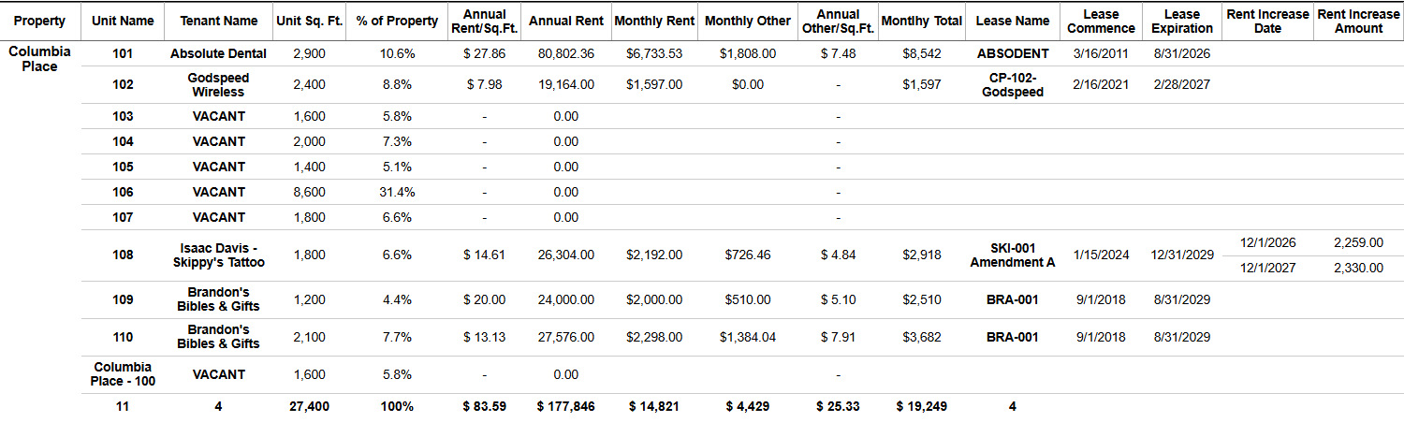The height and width of the screenshot is (437, 1404).
Task: Select the Annual Rent column header
Action: tap(565, 21)
